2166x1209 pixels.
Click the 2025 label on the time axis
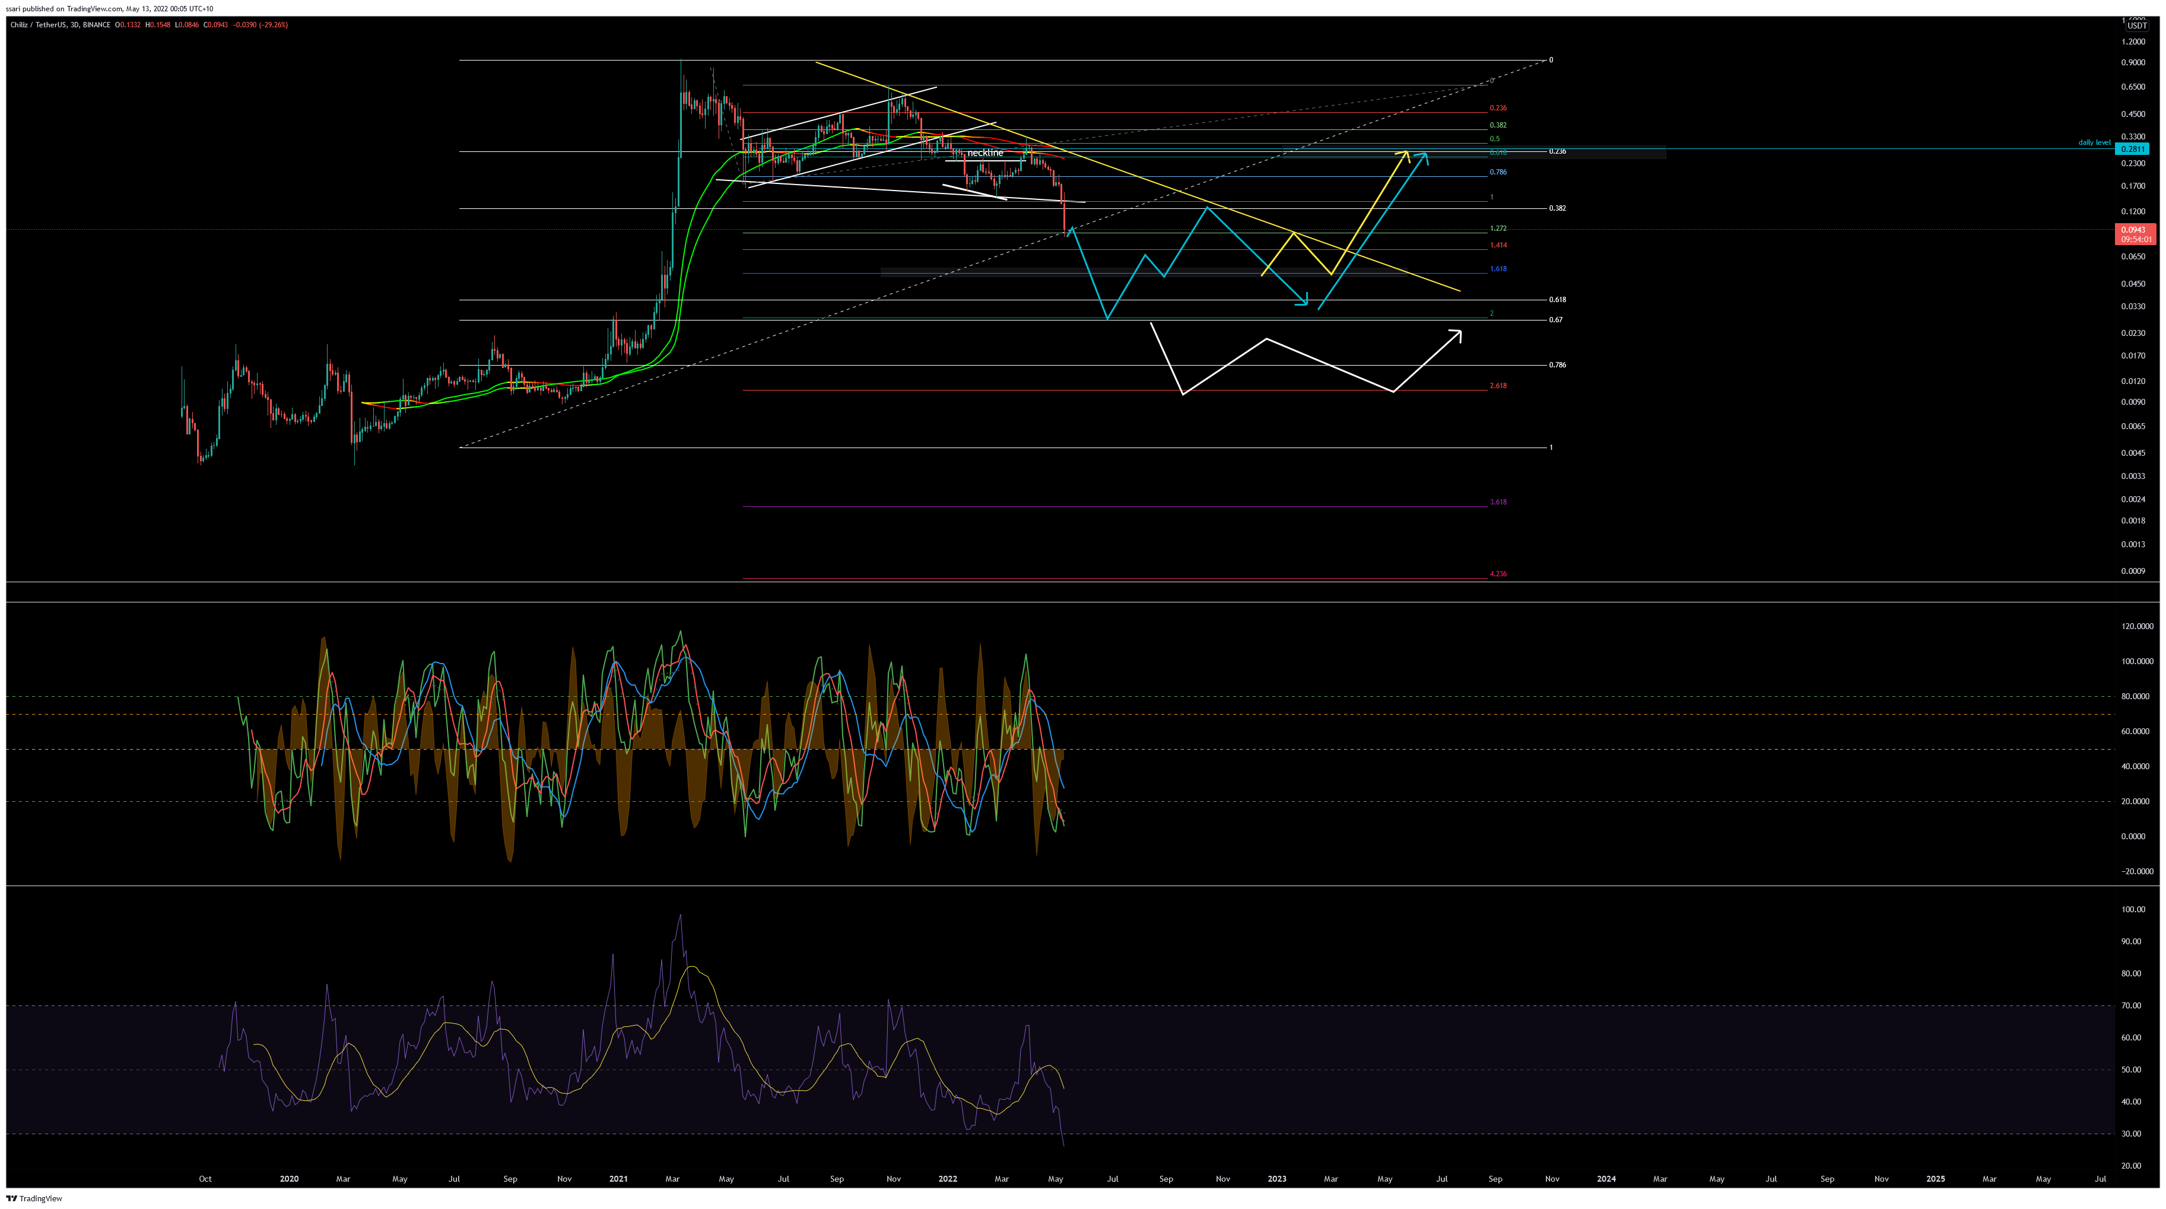coord(1936,1179)
